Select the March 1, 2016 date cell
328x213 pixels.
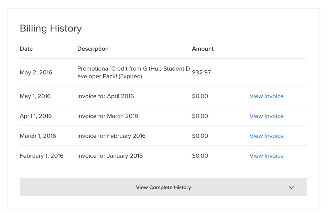(38, 136)
